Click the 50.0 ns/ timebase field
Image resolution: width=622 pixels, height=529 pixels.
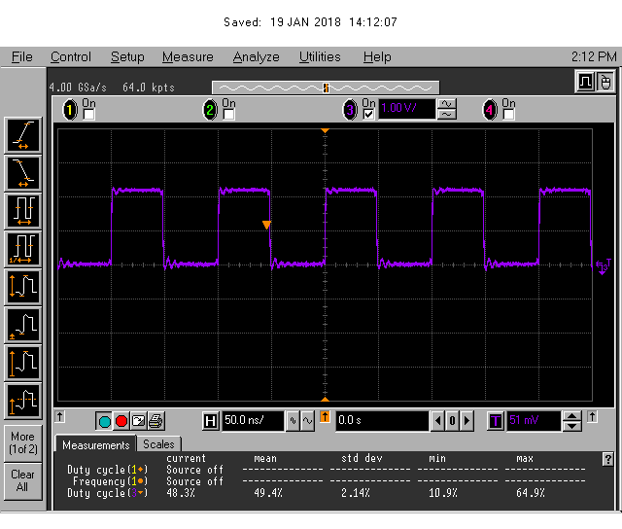click(253, 421)
